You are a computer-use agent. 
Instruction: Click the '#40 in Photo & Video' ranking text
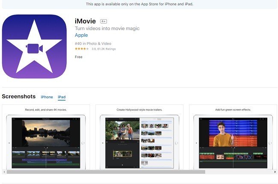93,44
